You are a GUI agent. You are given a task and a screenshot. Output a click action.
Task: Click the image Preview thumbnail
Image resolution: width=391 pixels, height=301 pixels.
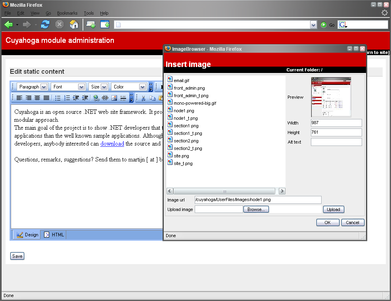[331, 97]
